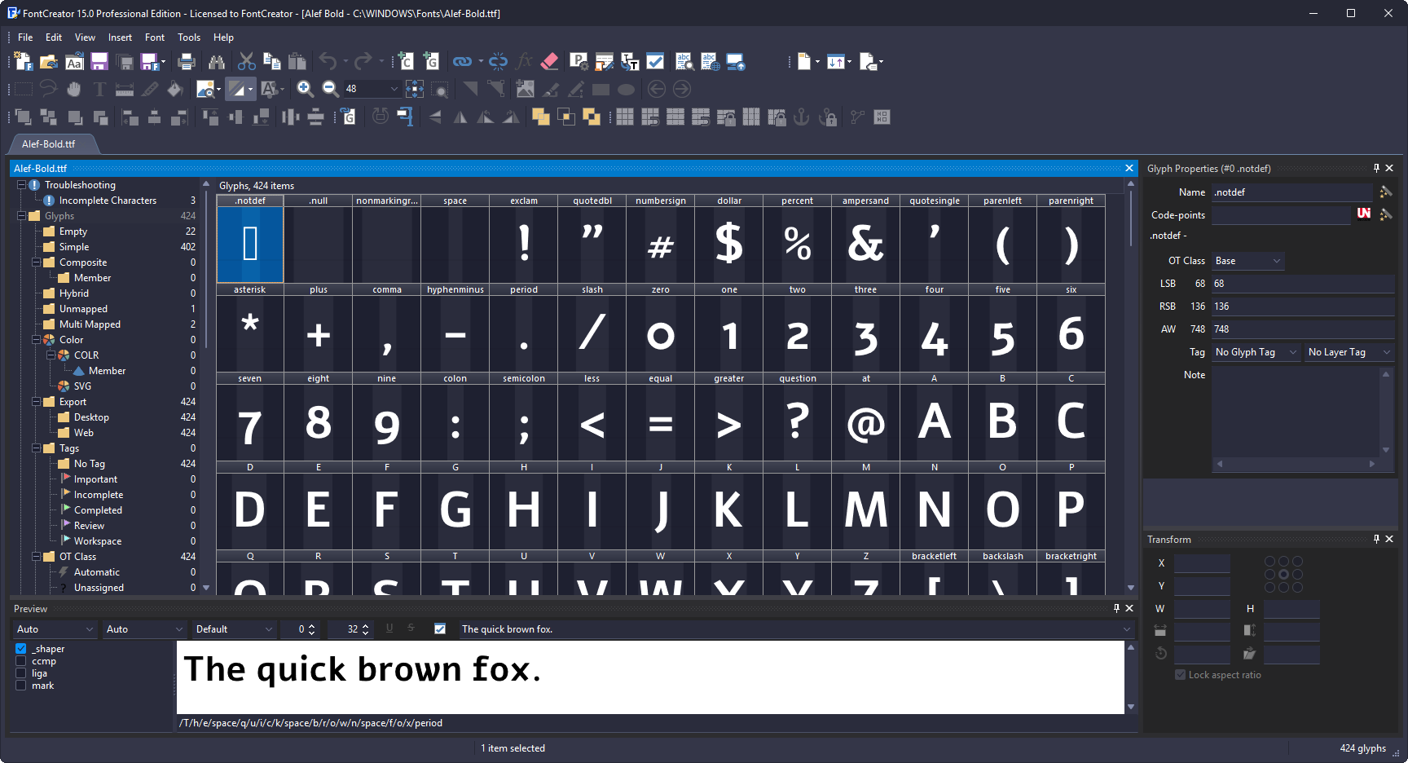
Task: Collapse the Export tree node
Action: tap(37, 402)
